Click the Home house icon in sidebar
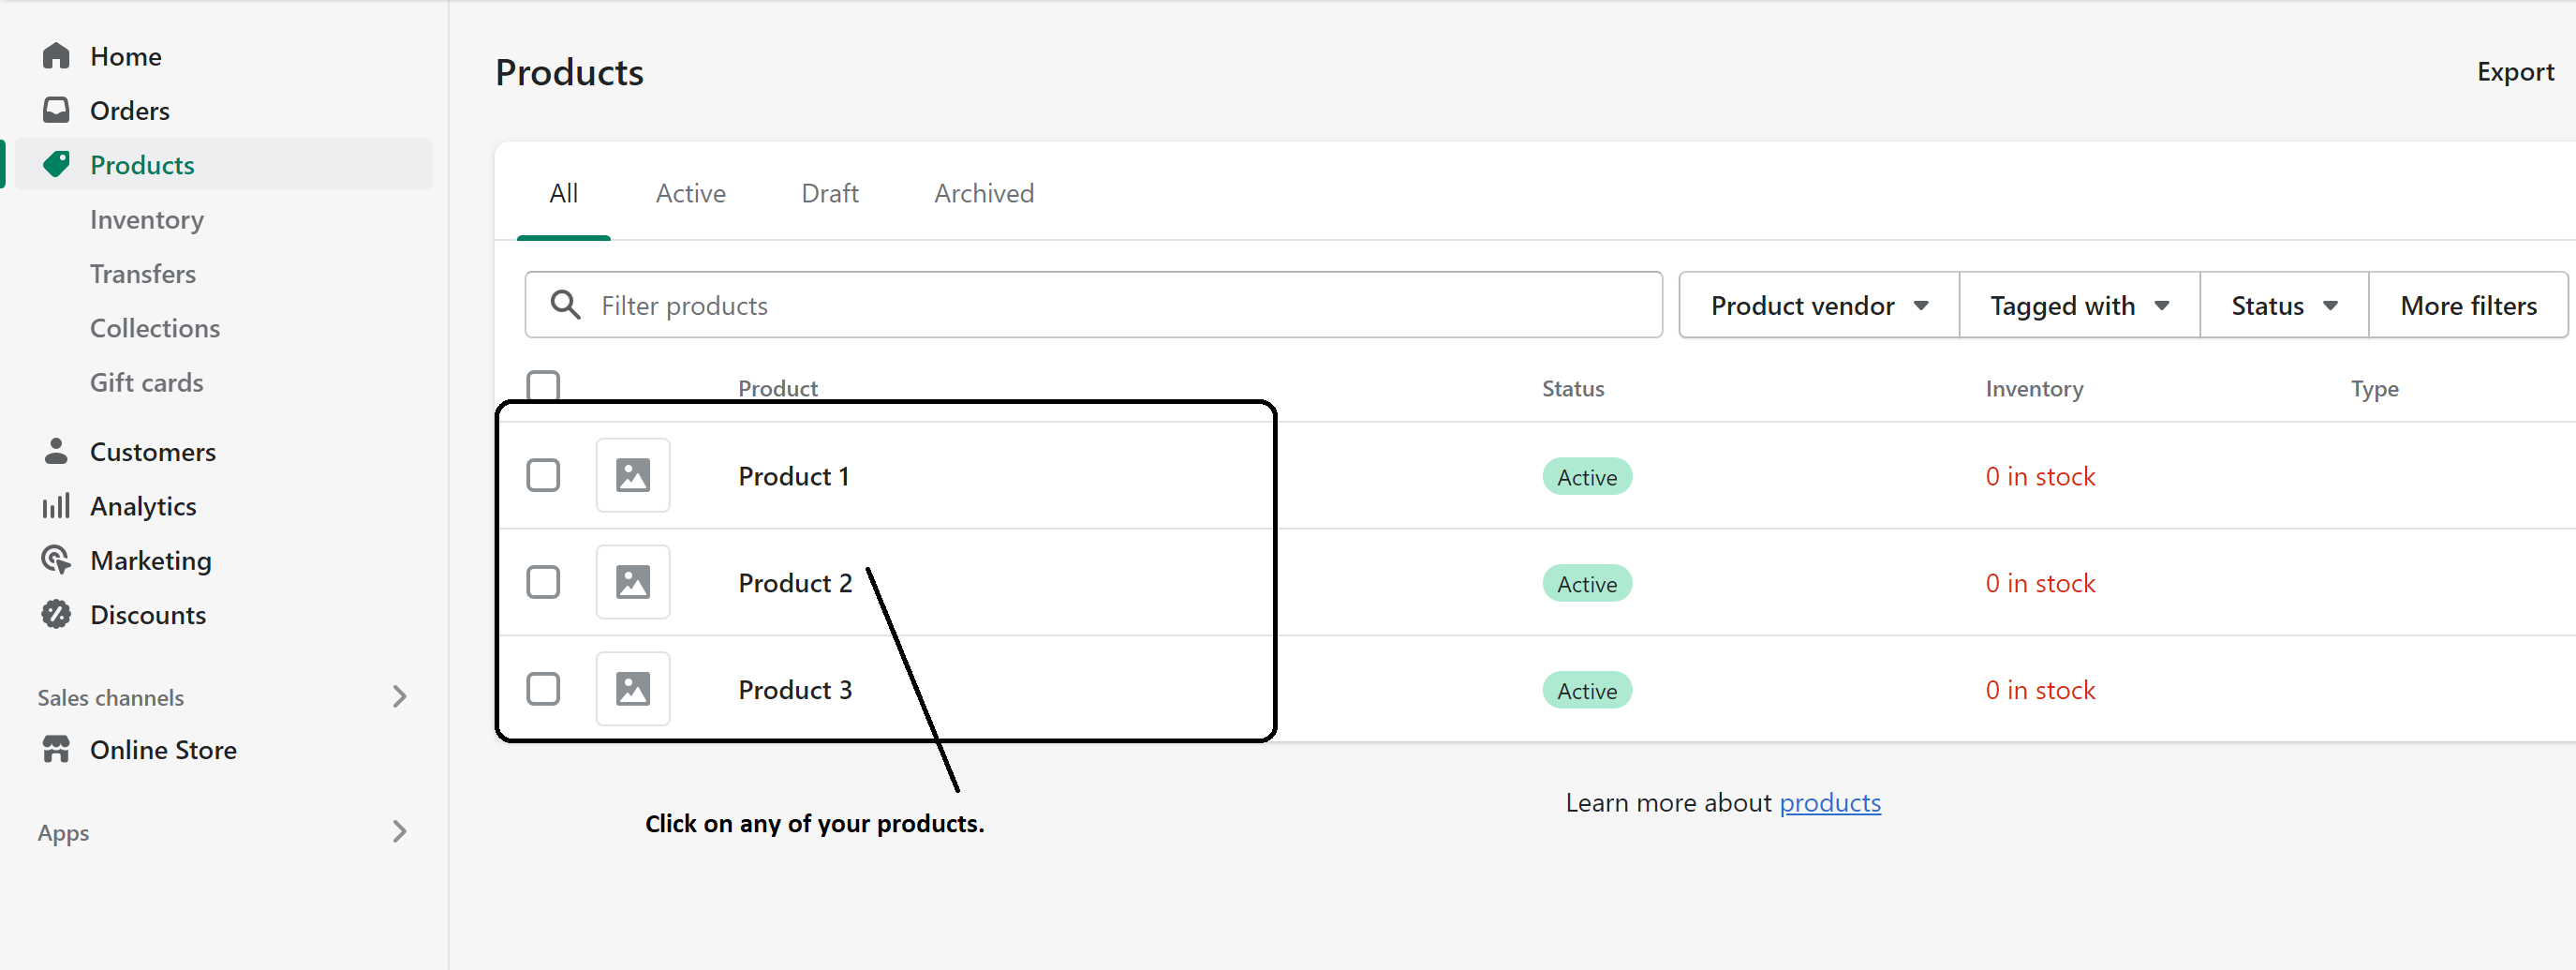 (x=56, y=56)
